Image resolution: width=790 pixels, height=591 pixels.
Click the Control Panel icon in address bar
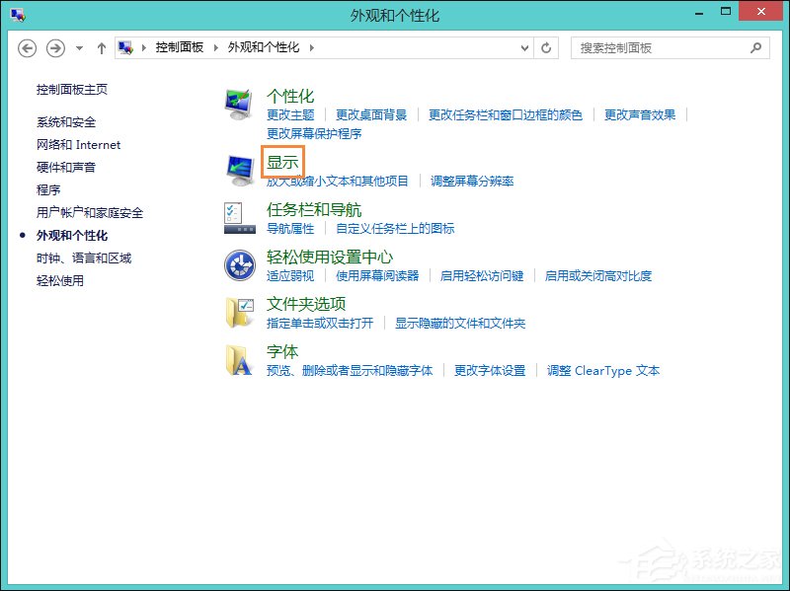124,47
